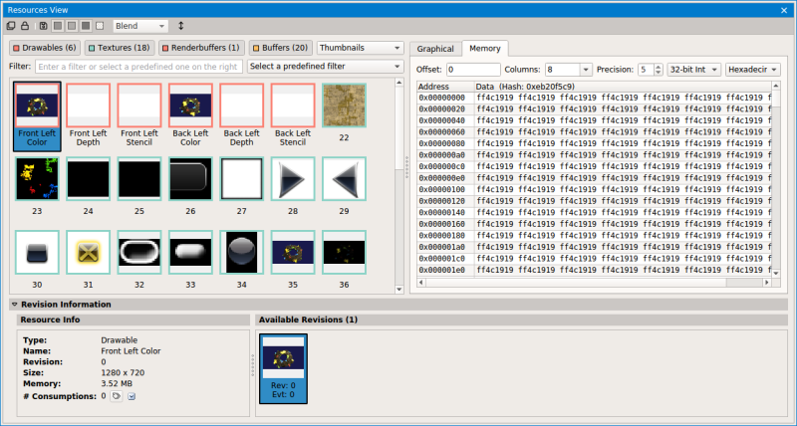Select texture 34 sphere thumbnail

click(x=241, y=260)
